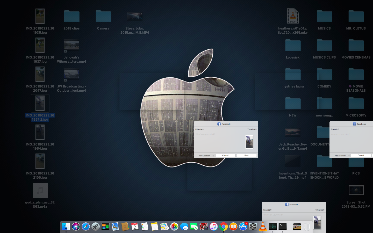Select Steve.Jobs.2015 MP4 video file
Viewport: 373px width, 233px height.
tap(135, 16)
